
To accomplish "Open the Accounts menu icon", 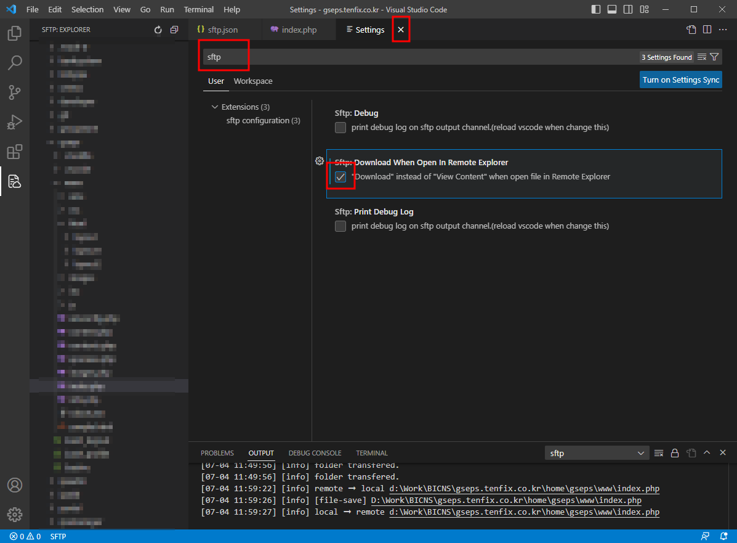I will [x=15, y=484].
